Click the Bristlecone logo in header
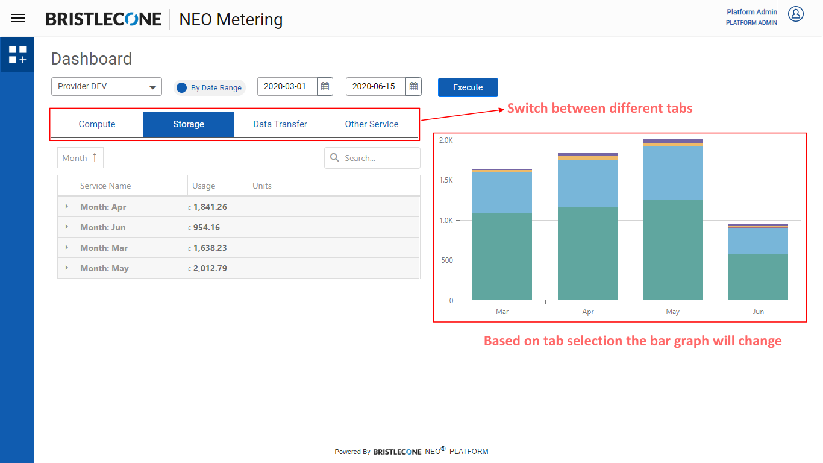The height and width of the screenshot is (463, 823). point(104,19)
